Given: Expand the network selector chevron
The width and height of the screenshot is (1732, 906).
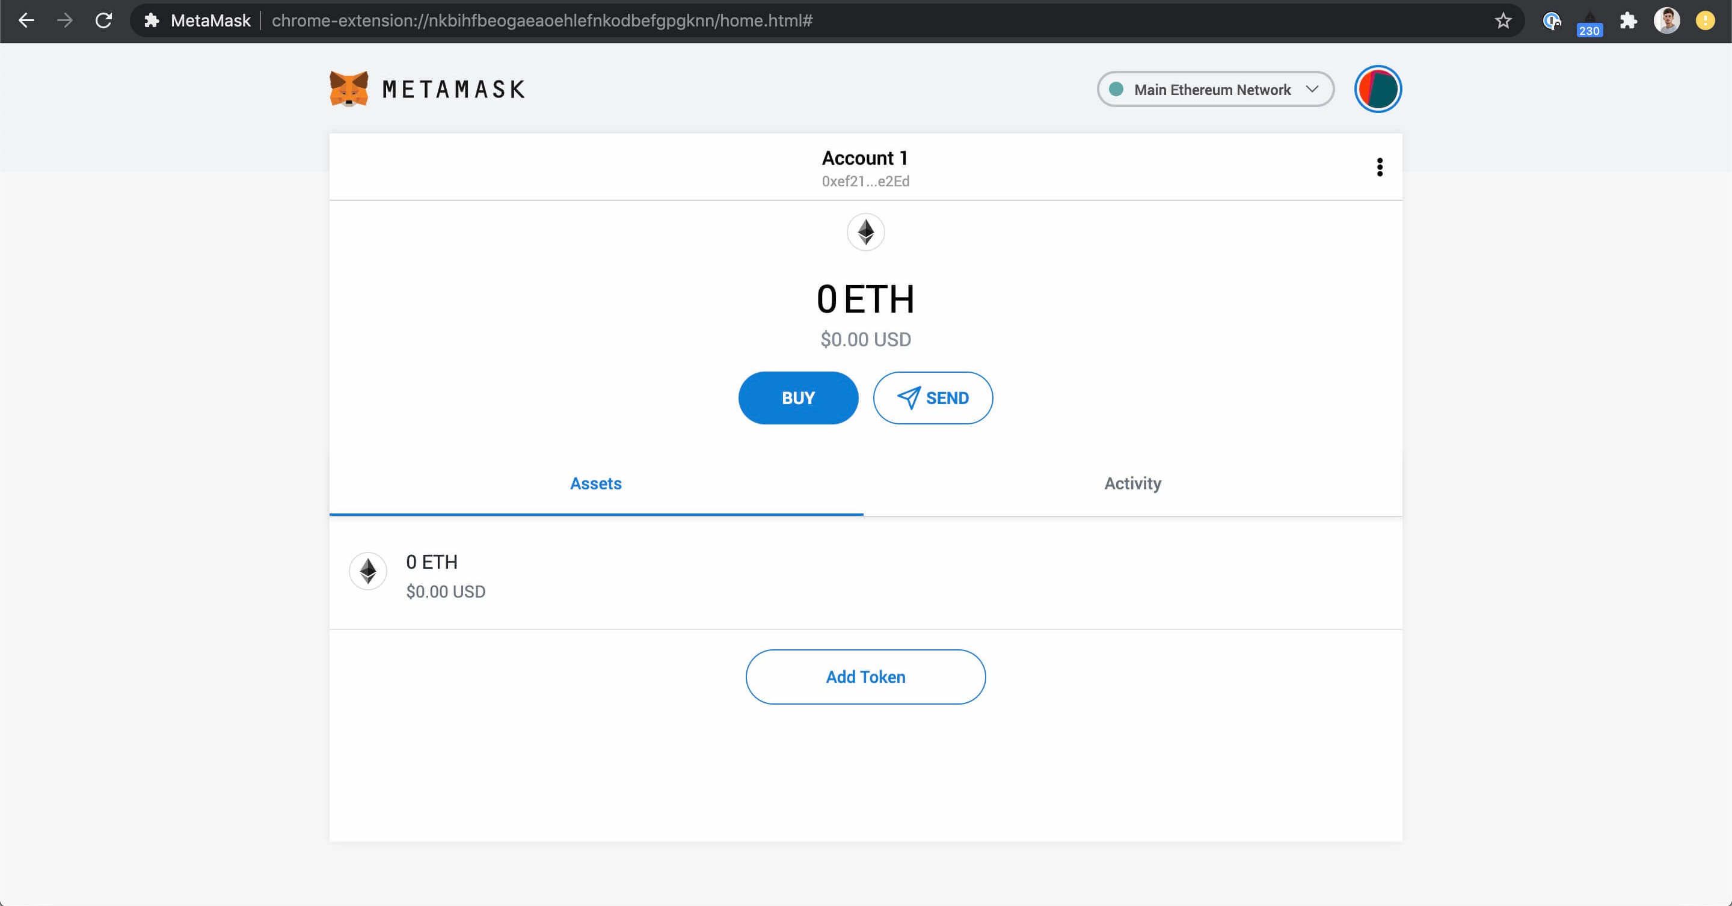Looking at the screenshot, I should point(1312,89).
